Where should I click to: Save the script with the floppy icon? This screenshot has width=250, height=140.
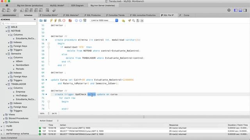[x=45, y=21]
